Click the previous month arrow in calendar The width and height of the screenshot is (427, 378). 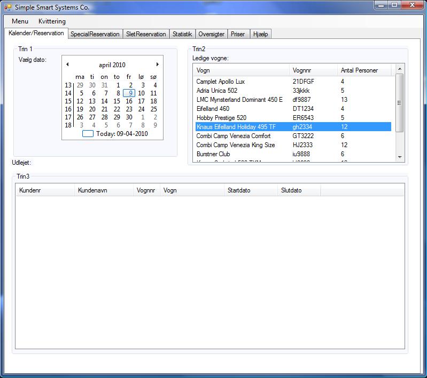coord(67,65)
